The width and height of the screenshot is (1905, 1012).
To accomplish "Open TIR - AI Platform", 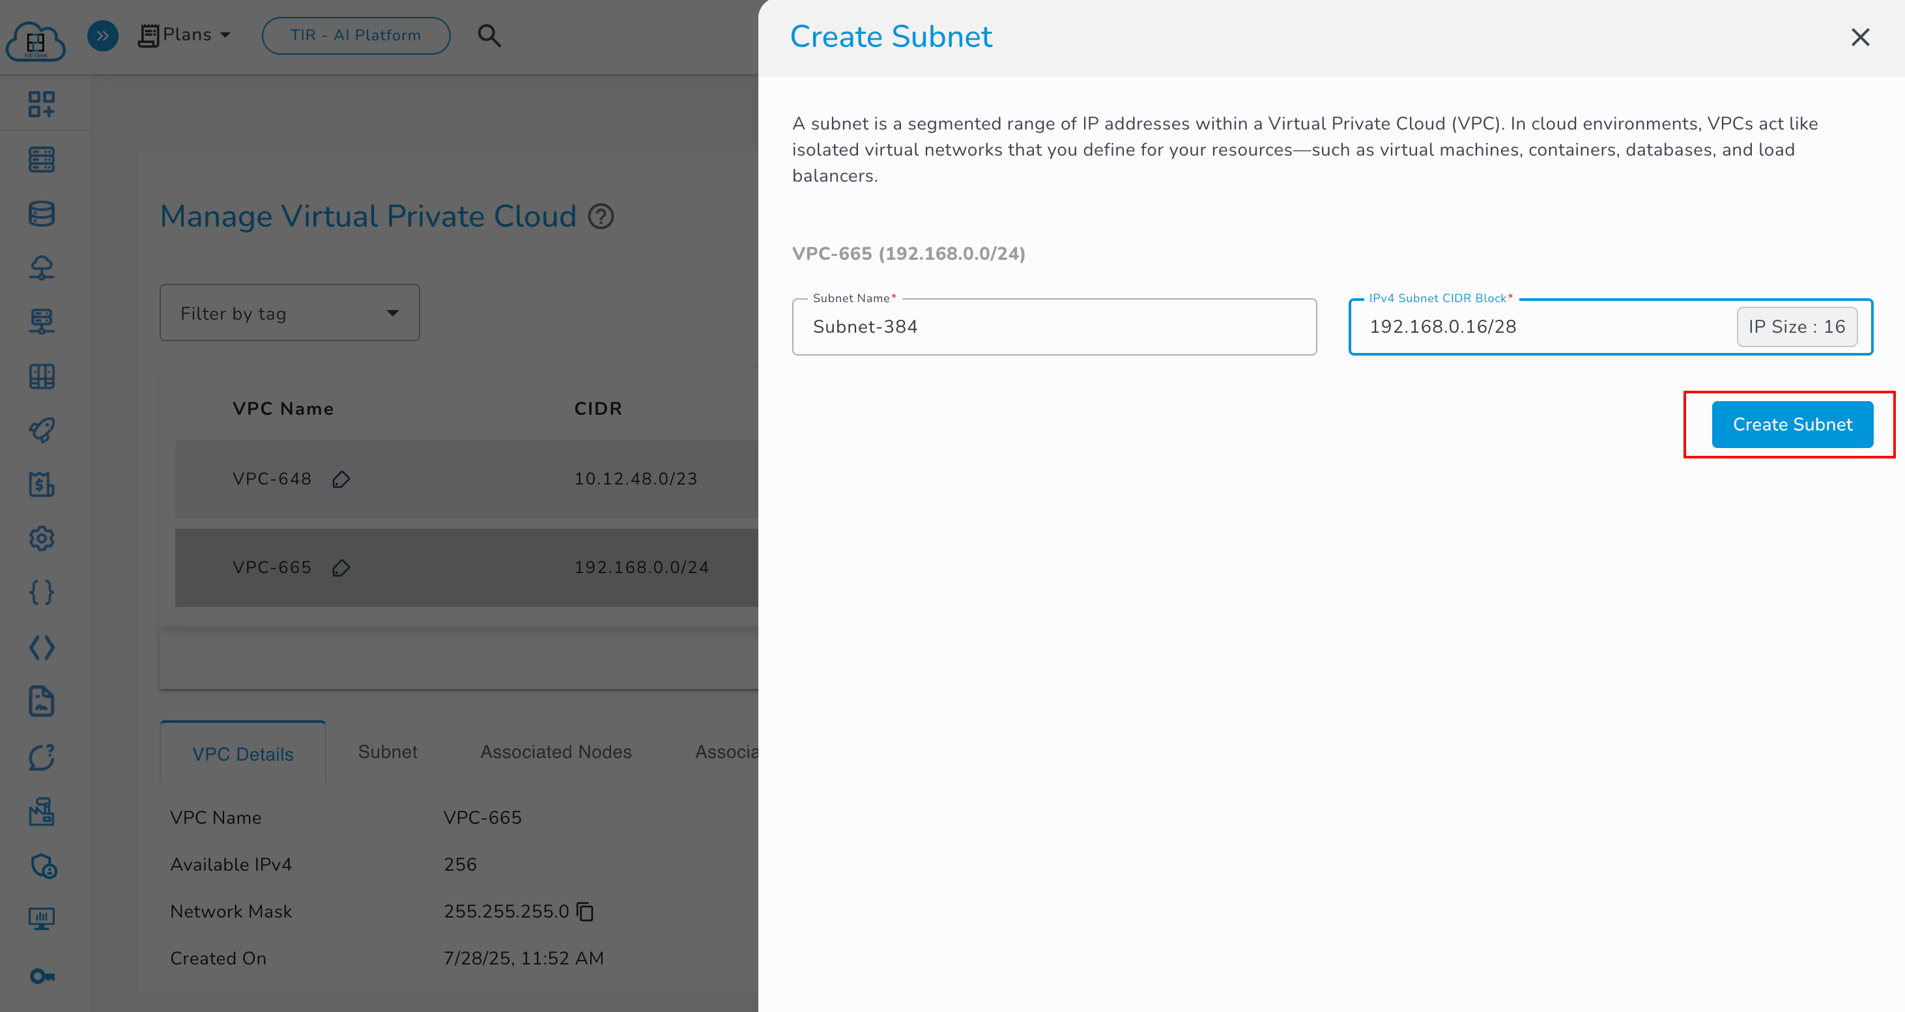I will pyautogui.click(x=356, y=35).
